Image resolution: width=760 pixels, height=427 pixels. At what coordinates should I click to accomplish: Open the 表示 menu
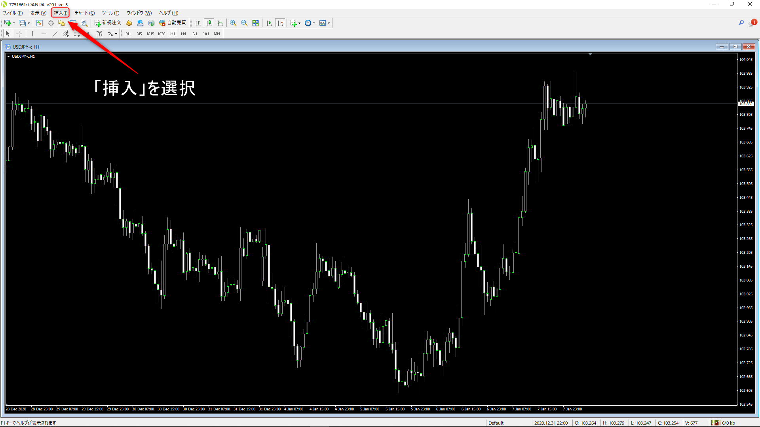point(38,13)
